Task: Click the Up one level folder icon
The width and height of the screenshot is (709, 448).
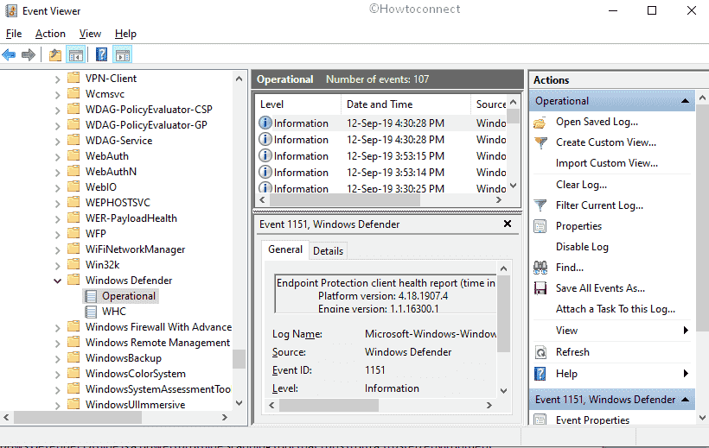Action: pyautogui.click(x=55, y=55)
